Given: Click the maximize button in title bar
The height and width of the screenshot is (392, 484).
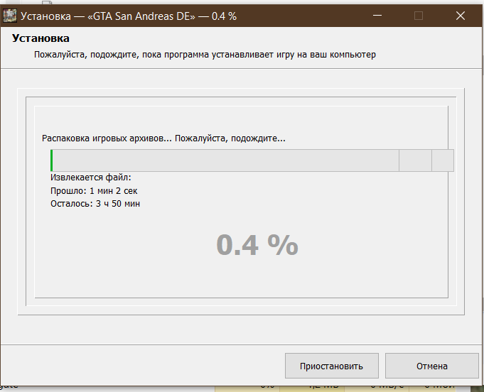Looking at the screenshot, I should coord(419,16).
